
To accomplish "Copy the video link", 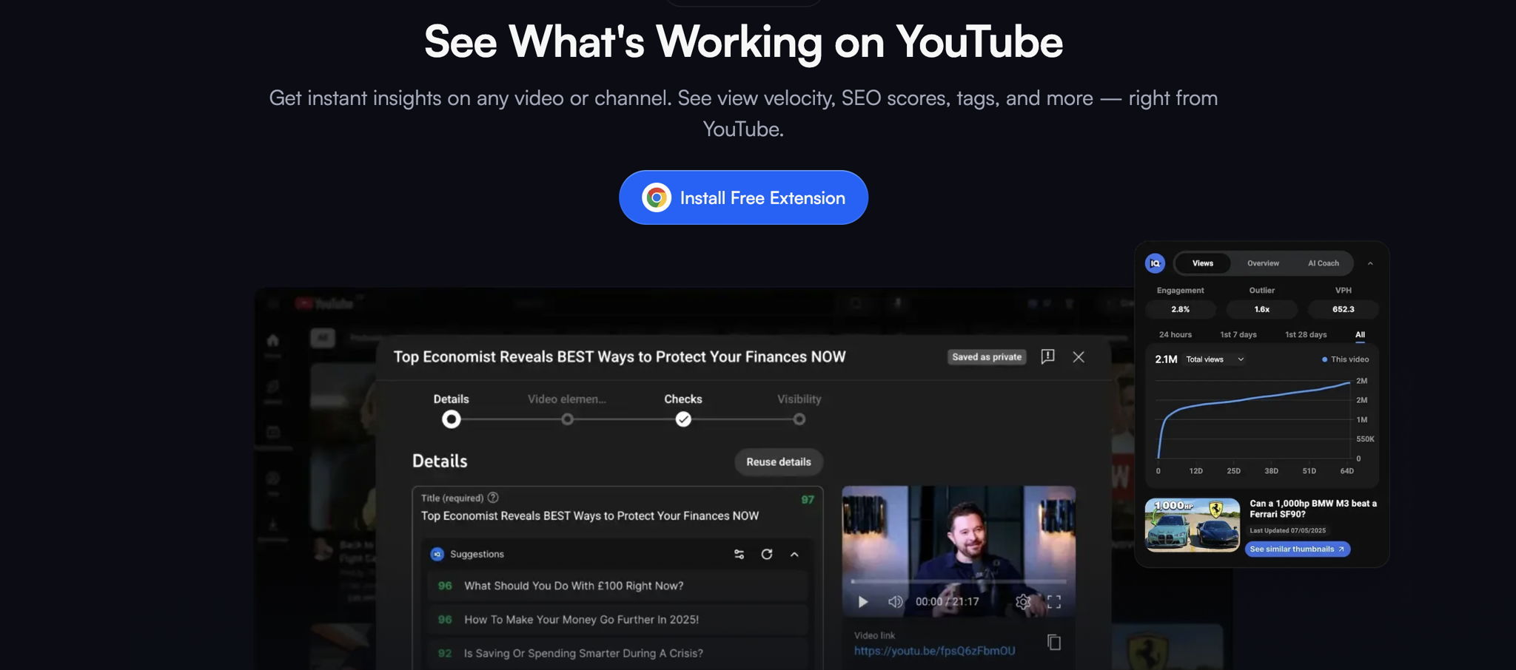I will tap(1054, 642).
